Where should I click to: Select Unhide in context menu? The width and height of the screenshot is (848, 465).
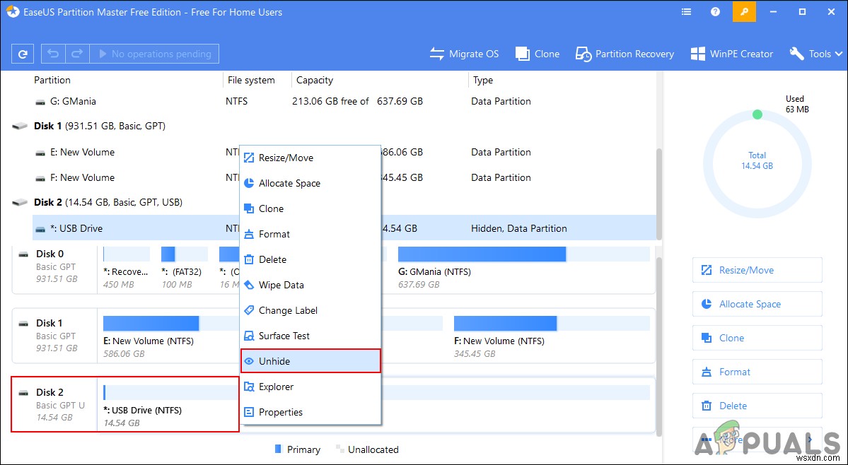coord(310,361)
